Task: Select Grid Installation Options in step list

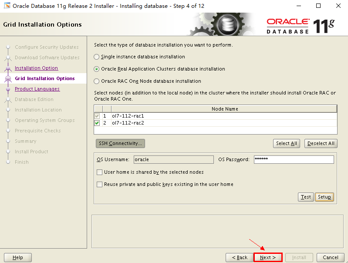Action: (x=45, y=78)
